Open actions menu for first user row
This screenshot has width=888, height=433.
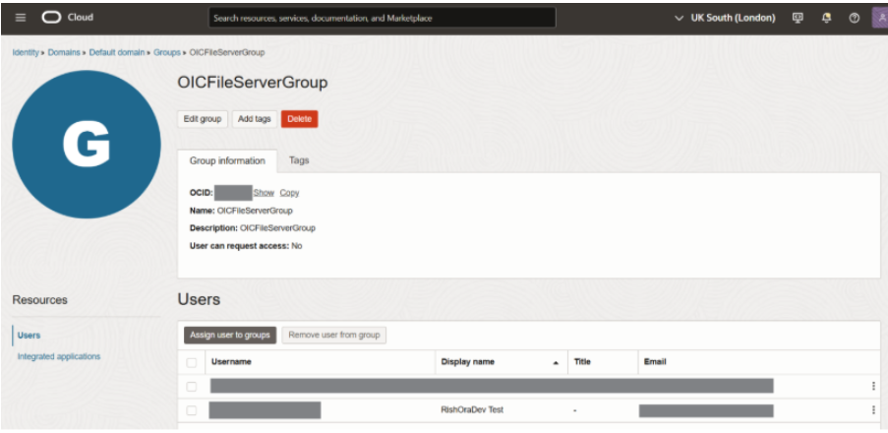tap(872, 387)
